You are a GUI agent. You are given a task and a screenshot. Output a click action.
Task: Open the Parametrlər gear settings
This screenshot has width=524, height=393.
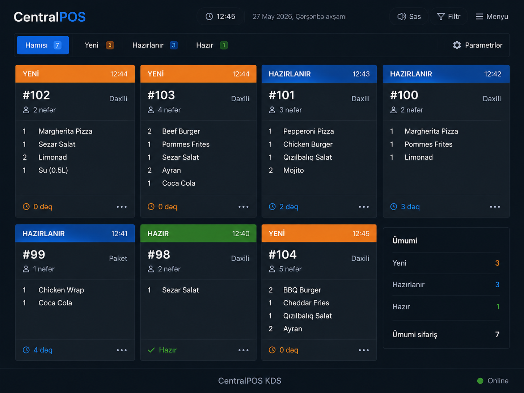click(478, 45)
